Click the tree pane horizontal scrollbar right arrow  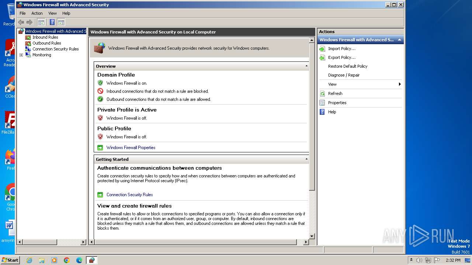(x=83, y=242)
